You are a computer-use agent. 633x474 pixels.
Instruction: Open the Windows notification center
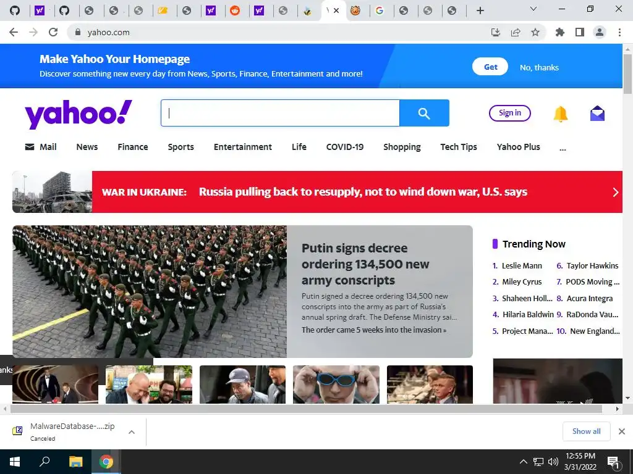point(614,462)
